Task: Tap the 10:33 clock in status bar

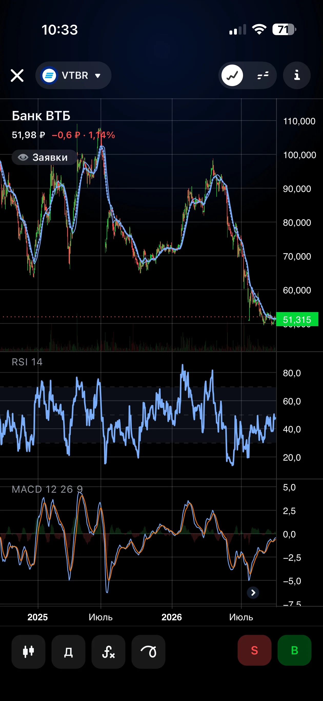Action: (60, 30)
